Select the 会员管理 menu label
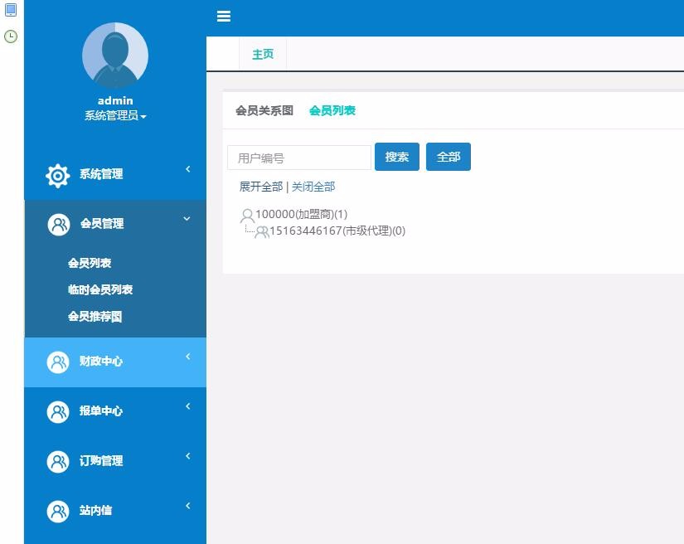The image size is (684, 544). click(x=102, y=224)
